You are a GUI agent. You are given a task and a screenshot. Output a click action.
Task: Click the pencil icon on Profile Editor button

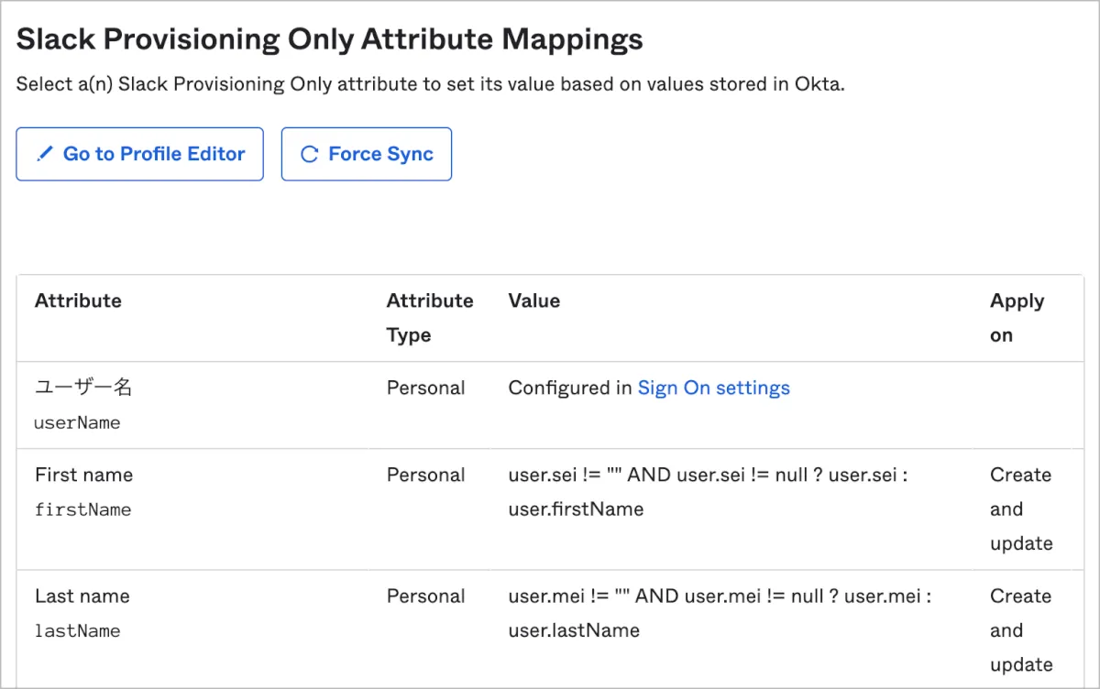click(44, 155)
